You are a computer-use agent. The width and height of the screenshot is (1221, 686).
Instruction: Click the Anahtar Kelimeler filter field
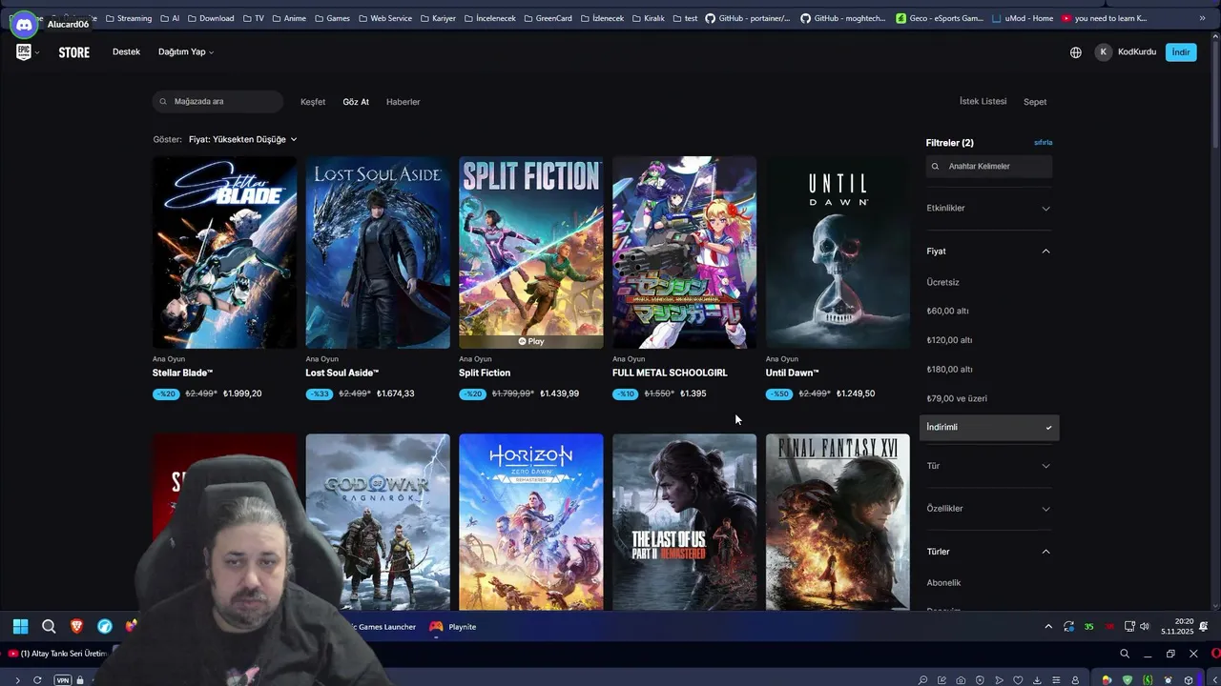(x=989, y=166)
